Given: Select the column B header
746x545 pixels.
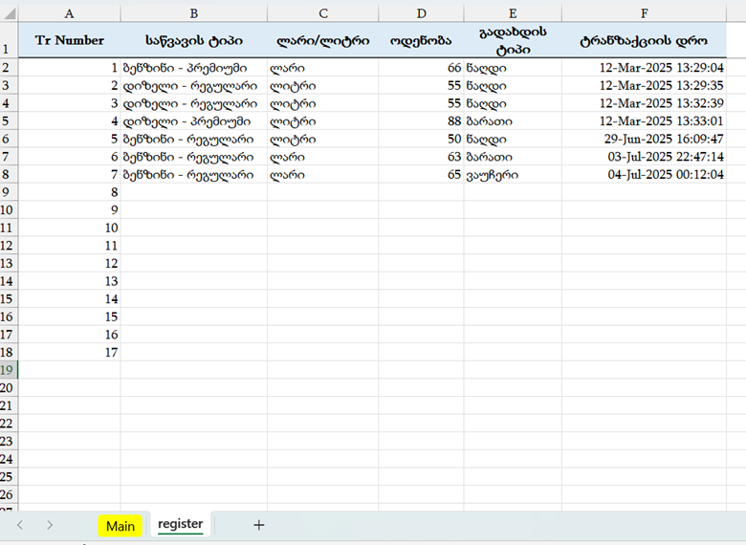Looking at the screenshot, I should (x=193, y=13).
